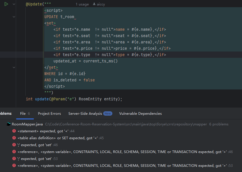Click error icon of "';' expected" :46 problem
Screen dimensions: 242x172
pos(14,145)
